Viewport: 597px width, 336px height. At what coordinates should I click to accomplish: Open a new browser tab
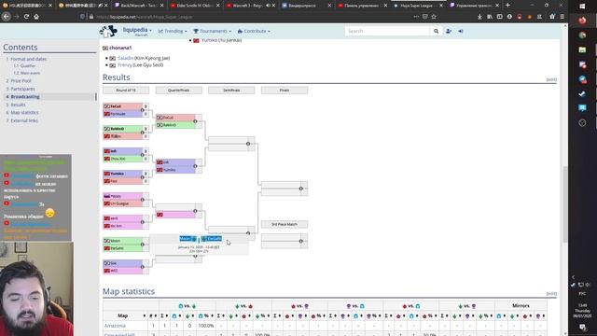(507, 6)
